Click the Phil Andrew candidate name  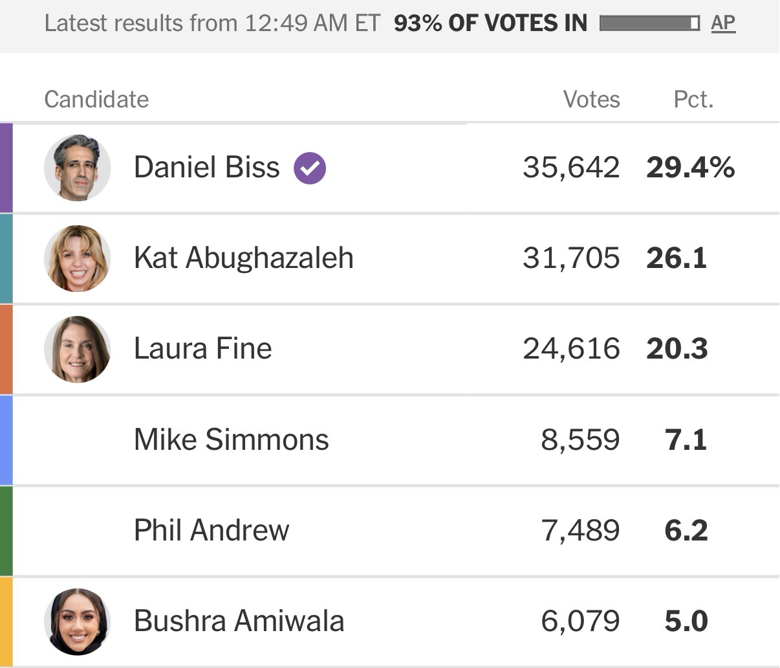coord(211,531)
